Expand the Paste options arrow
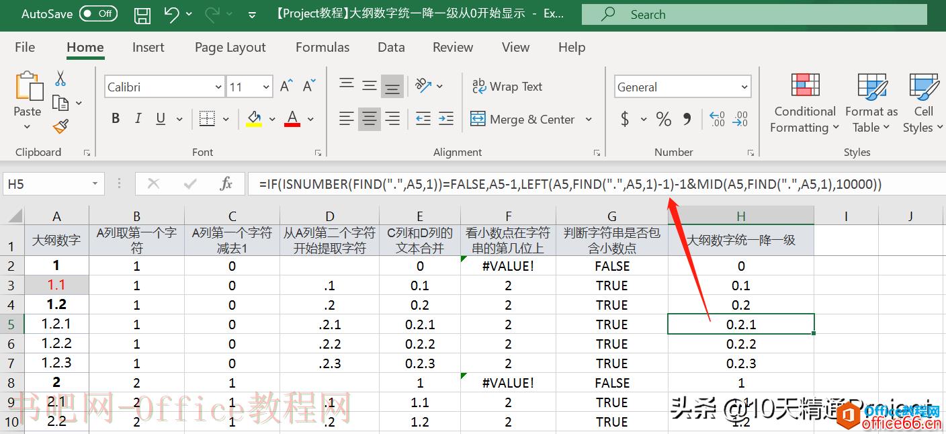This screenshot has width=946, height=434. point(28,126)
